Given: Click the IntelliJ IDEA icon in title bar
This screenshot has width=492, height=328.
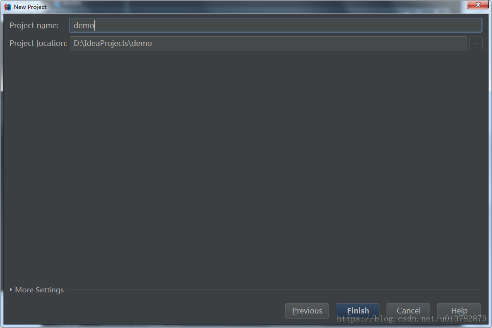Looking at the screenshot, I should [x=7, y=7].
